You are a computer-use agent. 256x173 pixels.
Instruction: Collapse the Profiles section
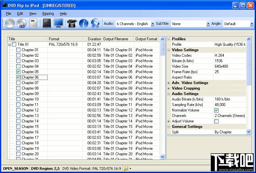point(168,39)
